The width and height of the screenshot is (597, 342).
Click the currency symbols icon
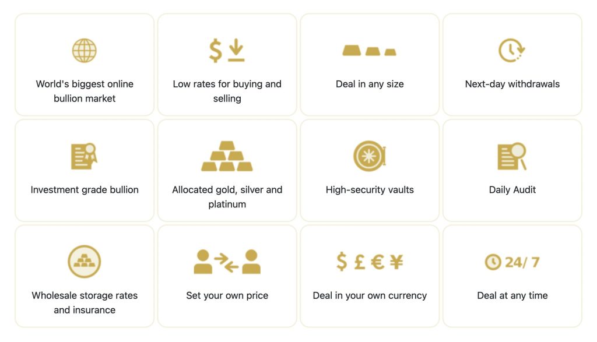pyautogui.click(x=370, y=262)
